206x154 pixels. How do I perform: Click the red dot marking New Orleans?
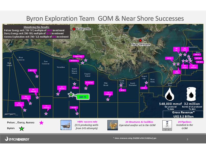pyautogui.click(x=140, y=40)
